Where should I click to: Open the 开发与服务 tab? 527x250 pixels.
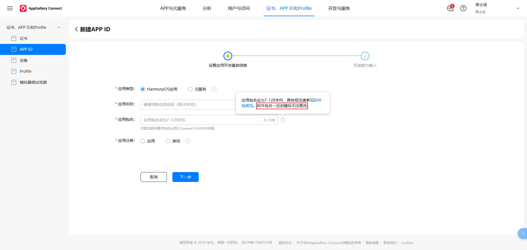pyautogui.click(x=339, y=8)
